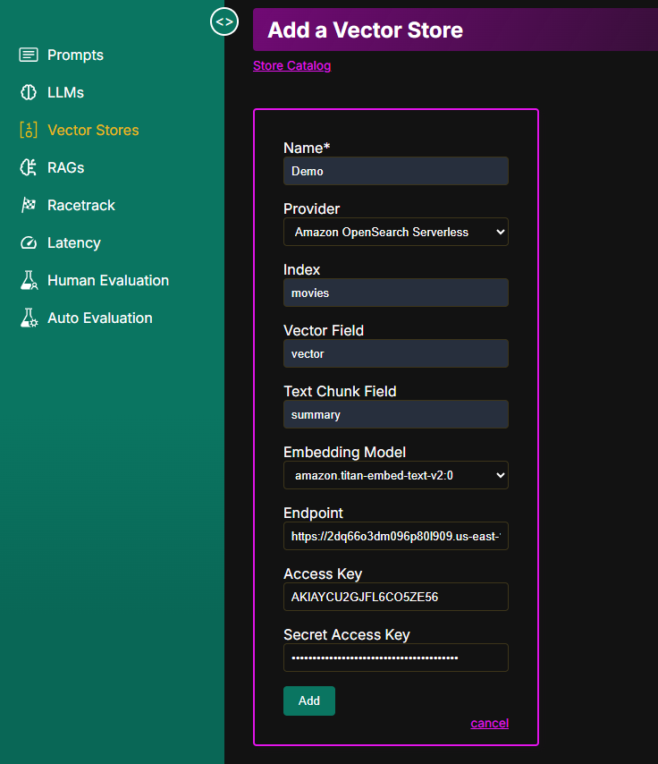Click the Endpoint URL field
Image resolution: width=658 pixels, height=764 pixels.
pos(396,536)
